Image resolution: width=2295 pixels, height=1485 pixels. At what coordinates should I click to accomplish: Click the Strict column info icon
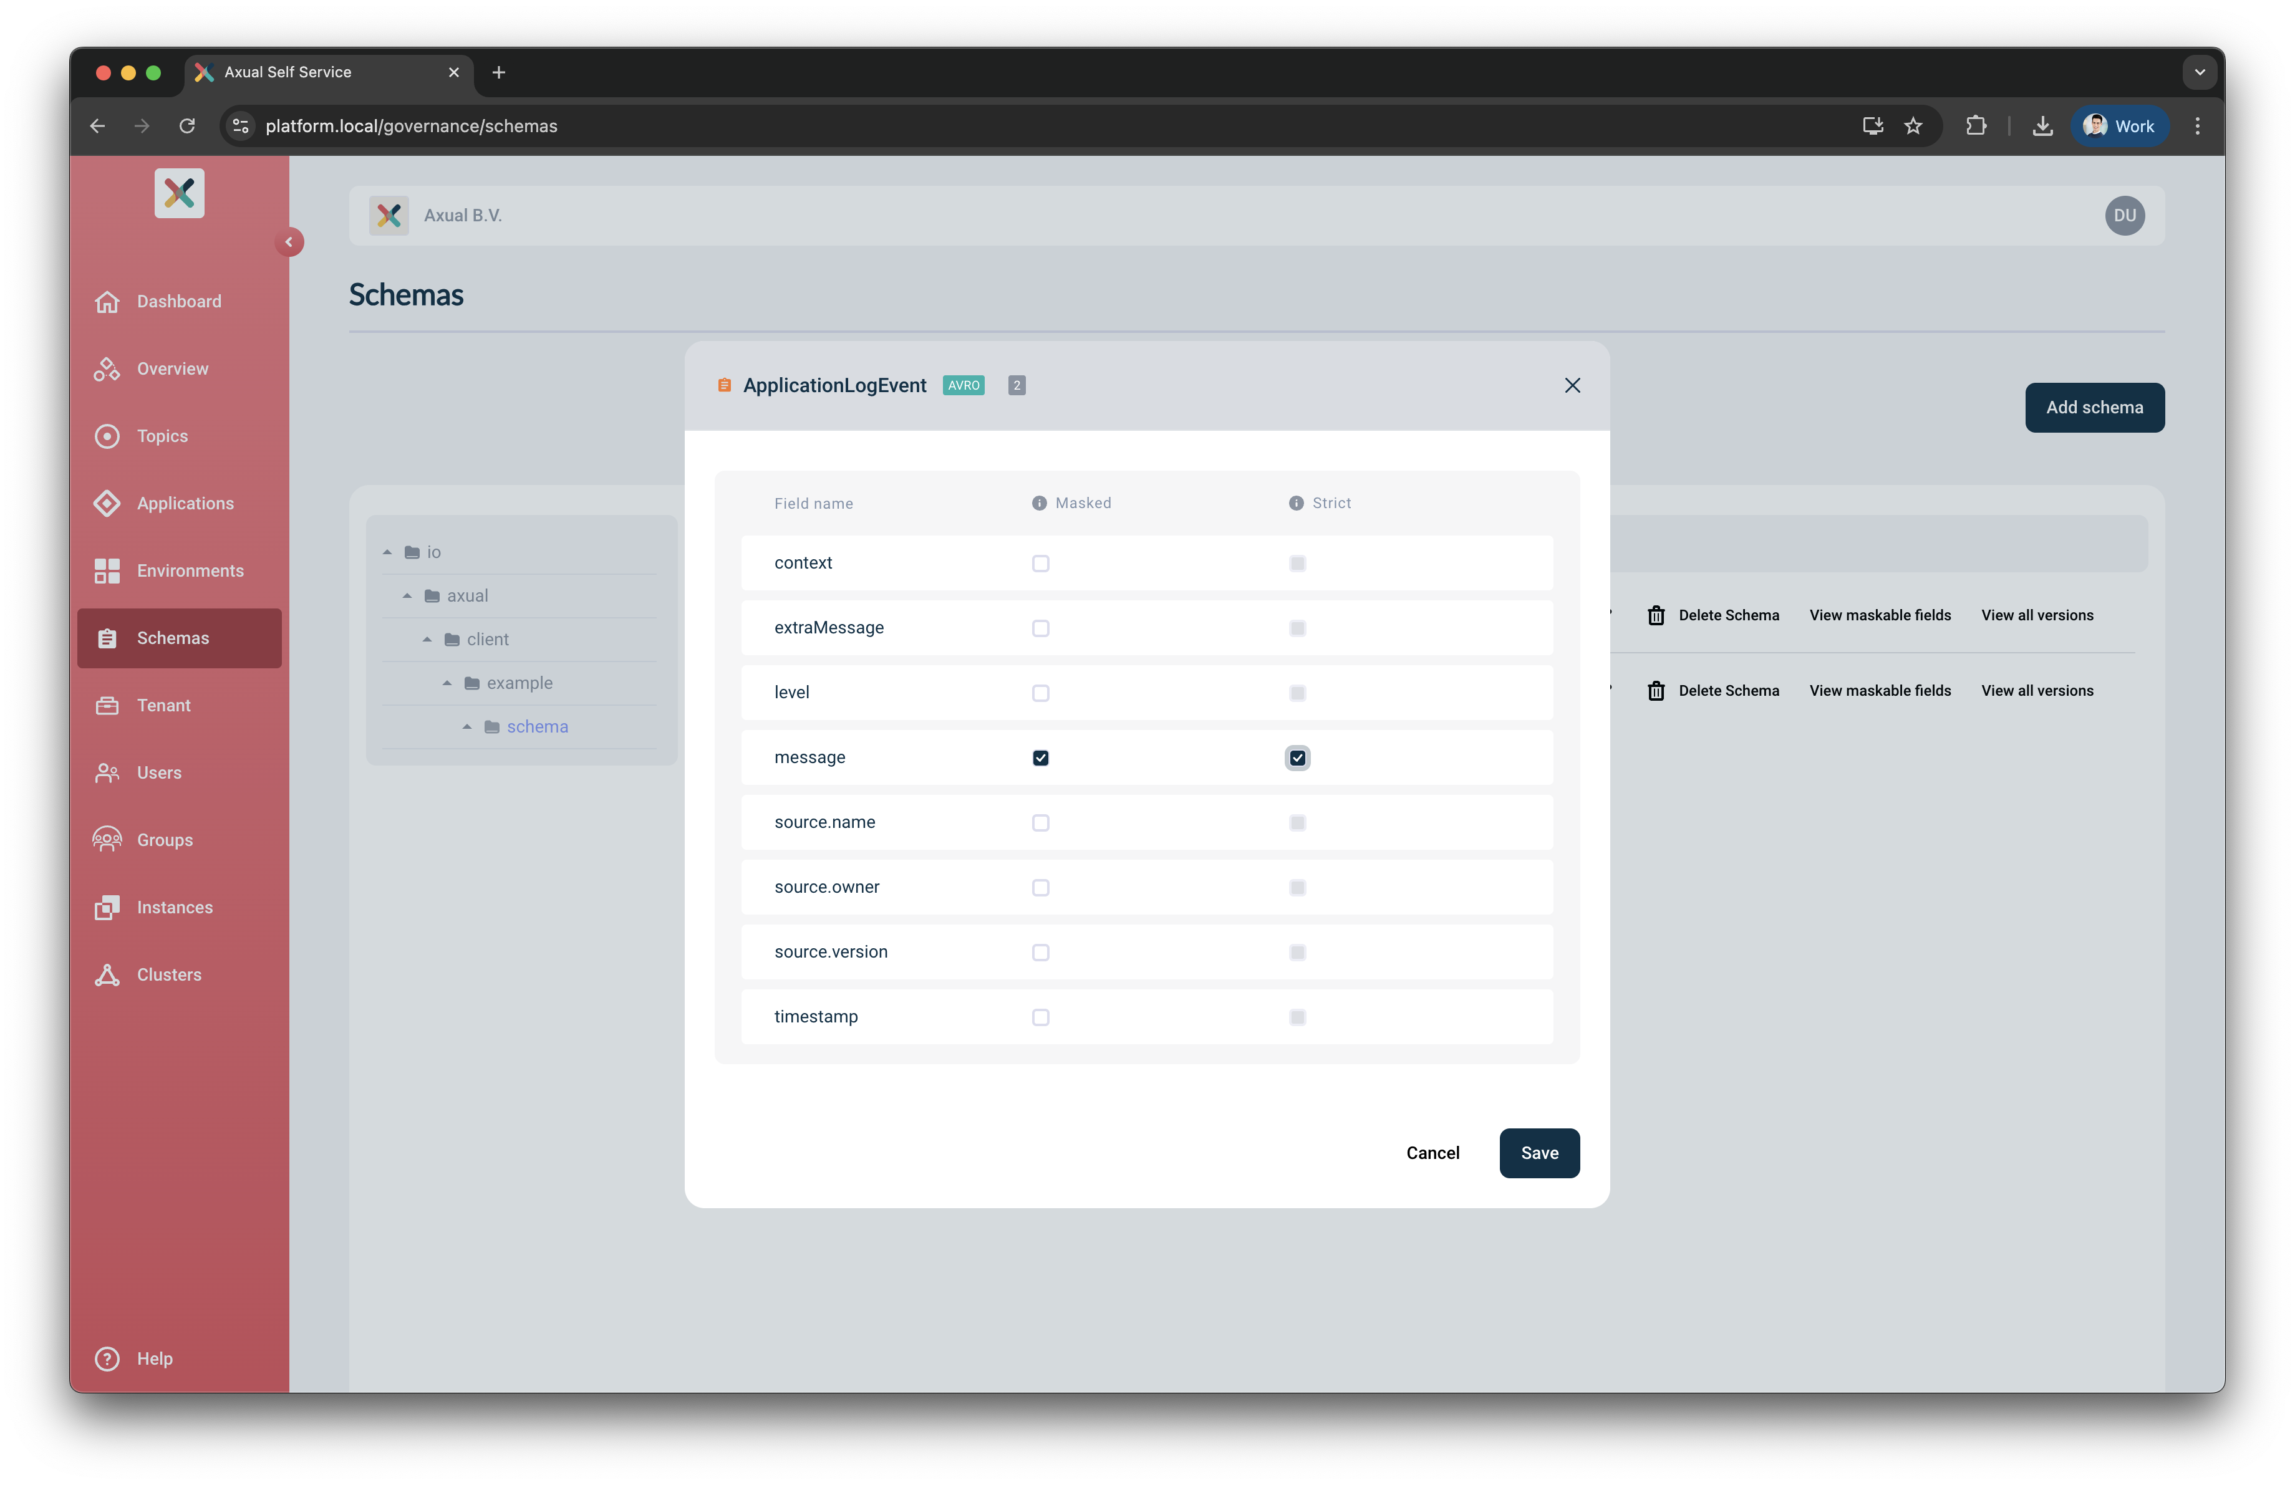(1296, 503)
